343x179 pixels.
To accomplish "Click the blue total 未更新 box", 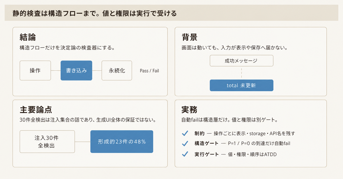I will [241, 85].
